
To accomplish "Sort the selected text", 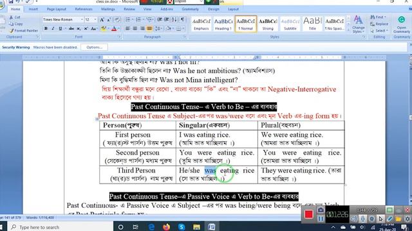I will pyautogui.click(x=174, y=20).
